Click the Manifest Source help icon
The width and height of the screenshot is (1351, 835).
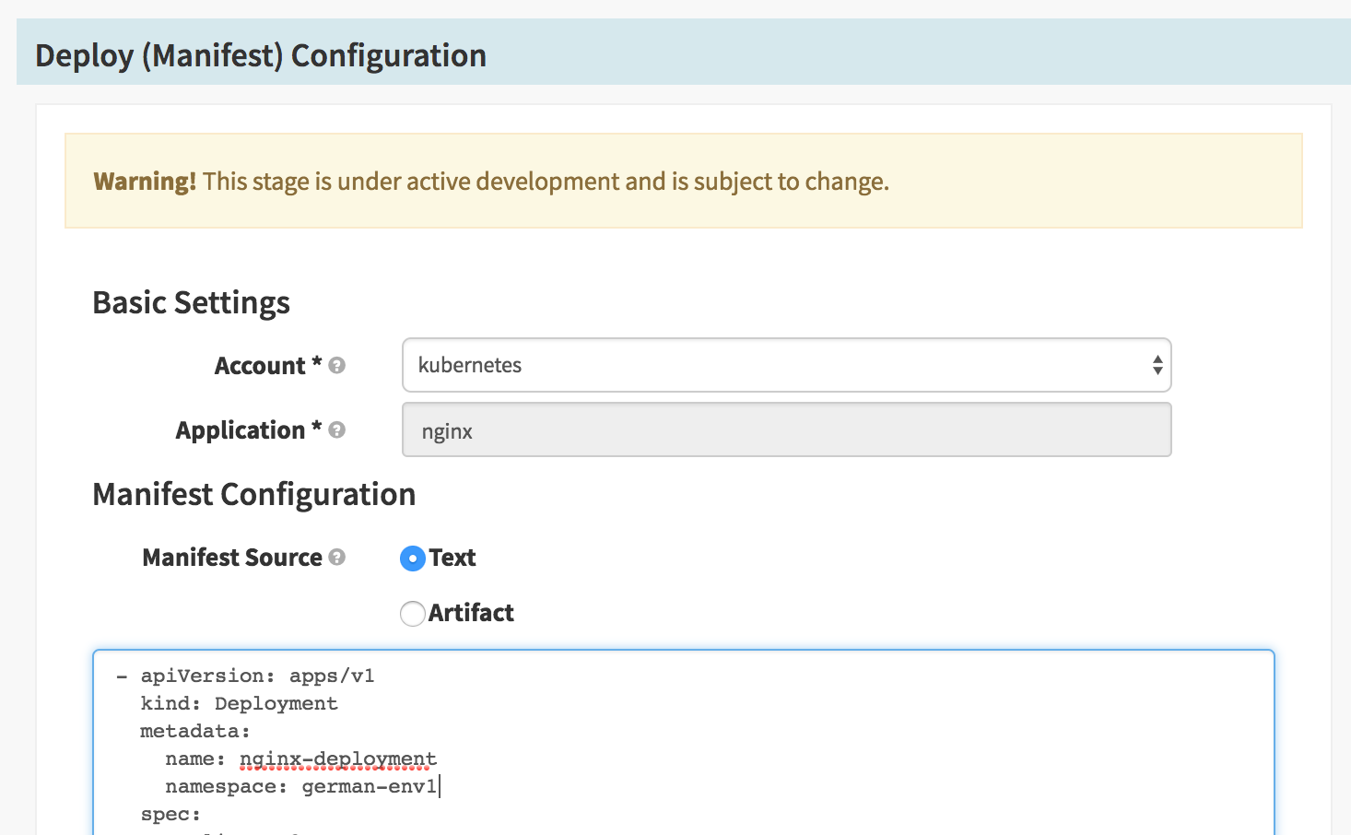pyautogui.click(x=337, y=558)
